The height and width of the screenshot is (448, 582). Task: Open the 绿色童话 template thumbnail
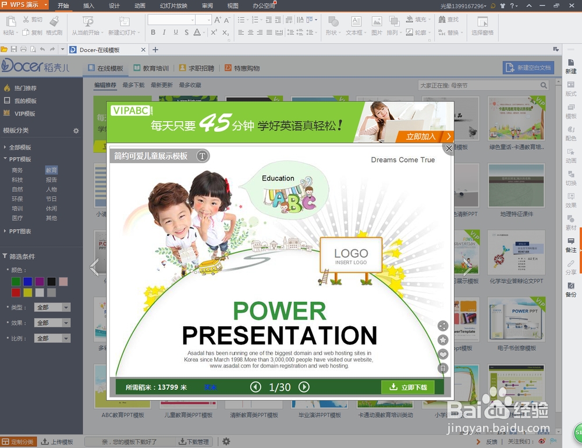pos(516,118)
